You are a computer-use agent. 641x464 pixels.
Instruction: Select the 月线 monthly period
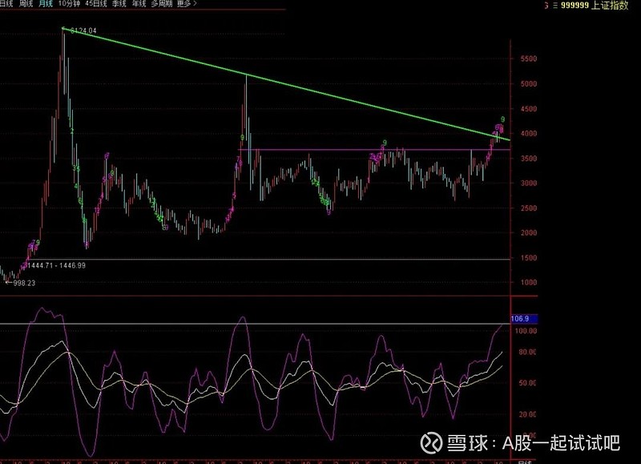[46, 5]
